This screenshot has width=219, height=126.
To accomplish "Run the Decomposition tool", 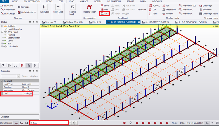I will [90, 9].
